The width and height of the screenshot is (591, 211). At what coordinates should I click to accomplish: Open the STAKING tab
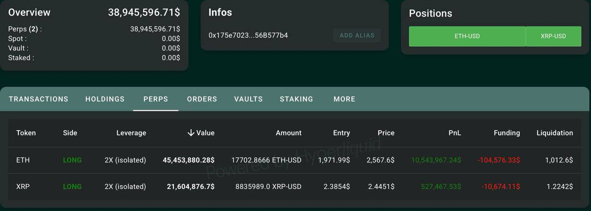296,99
